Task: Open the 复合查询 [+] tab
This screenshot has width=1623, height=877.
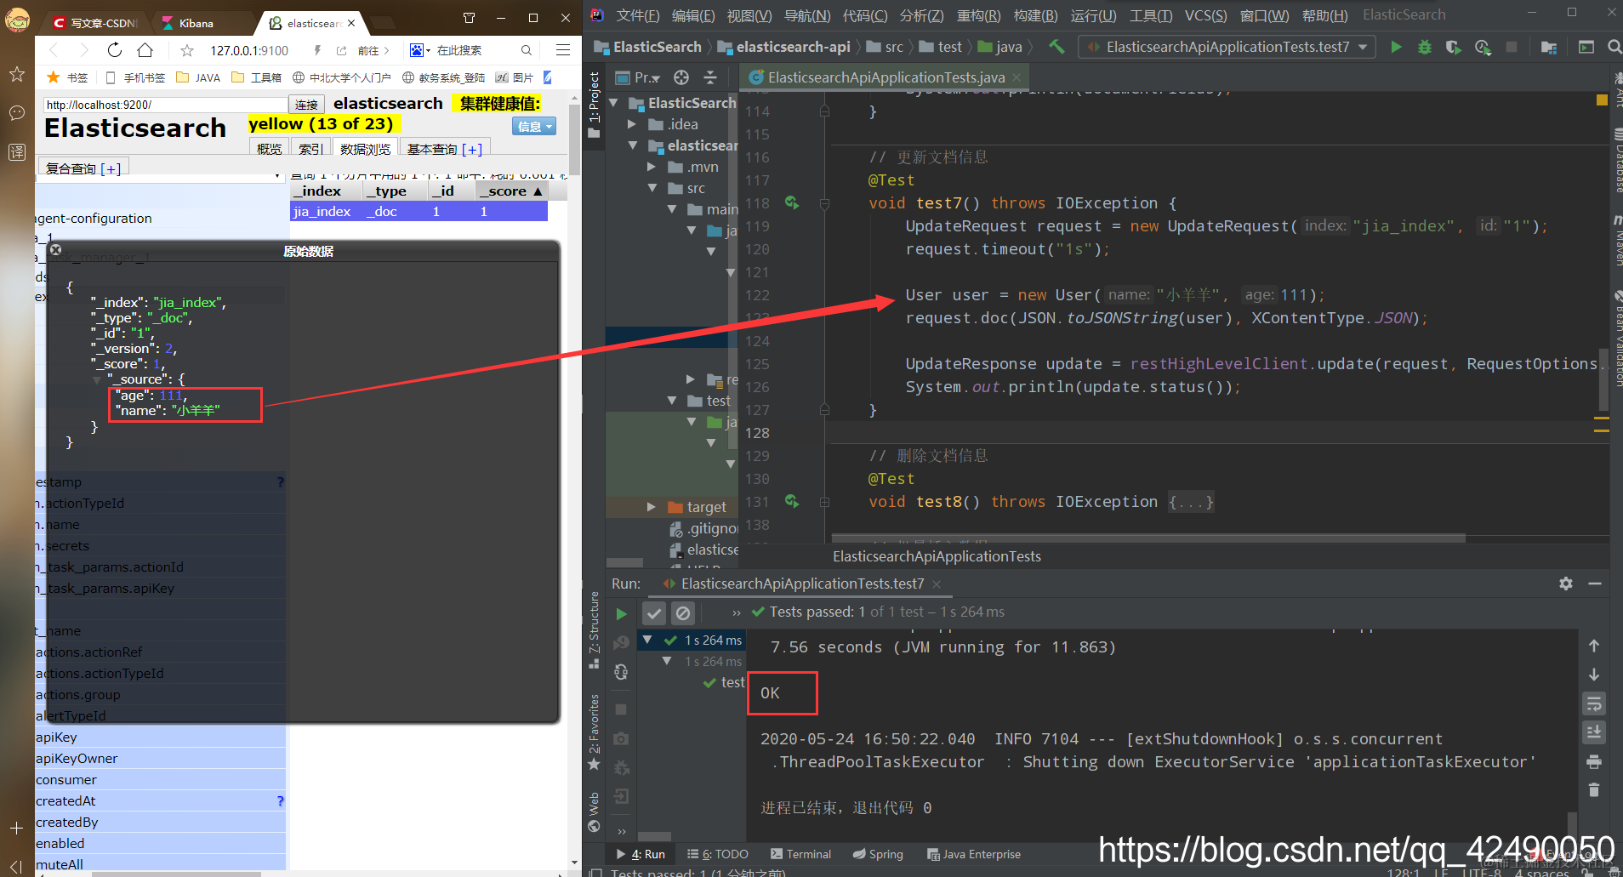Action: pos(83,168)
